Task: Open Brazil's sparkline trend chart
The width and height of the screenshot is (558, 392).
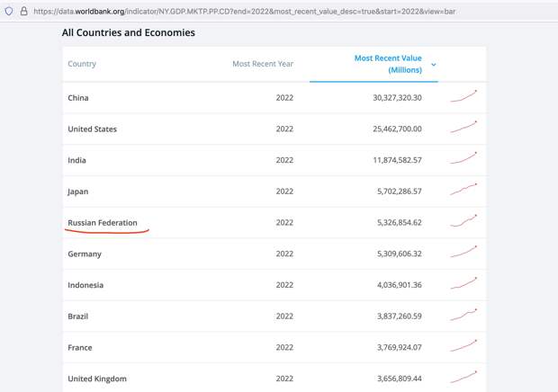Action: [x=463, y=315]
